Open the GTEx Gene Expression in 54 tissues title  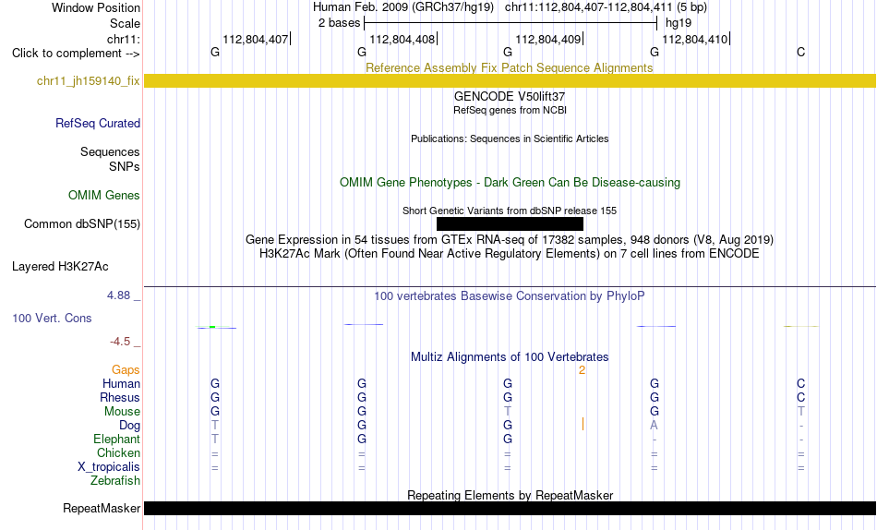[x=510, y=239]
